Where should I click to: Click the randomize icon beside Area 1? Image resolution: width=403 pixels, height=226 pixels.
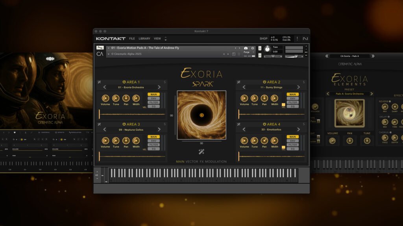coord(100,82)
